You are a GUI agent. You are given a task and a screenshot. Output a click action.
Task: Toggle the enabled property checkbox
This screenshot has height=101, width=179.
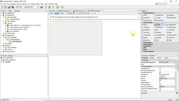[160, 81]
